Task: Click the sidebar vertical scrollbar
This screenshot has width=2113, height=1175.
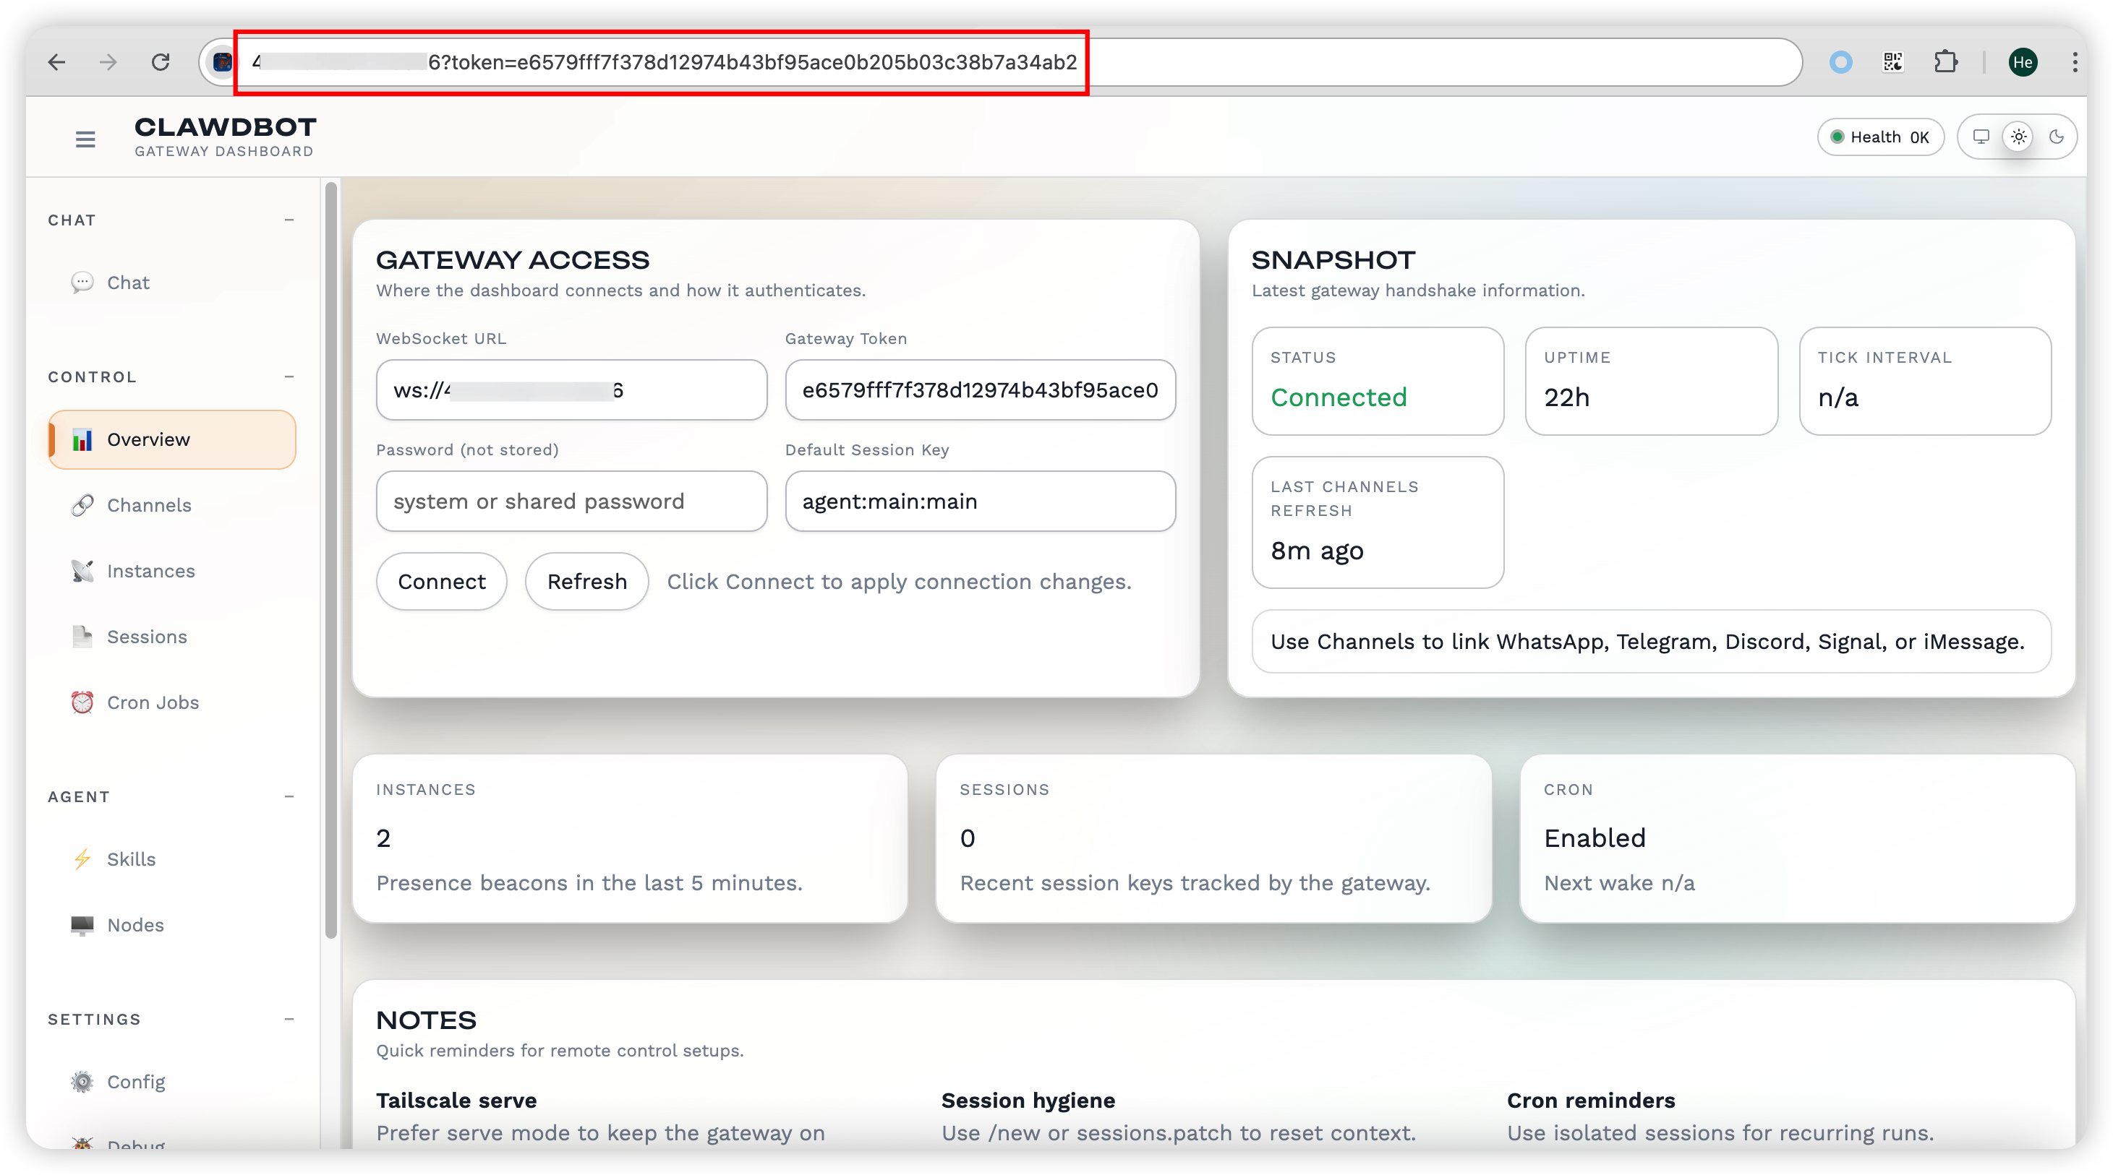Action: (x=330, y=558)
